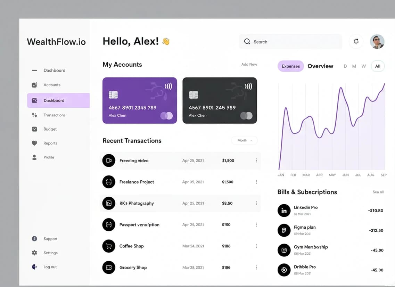Viewport: 395px width, 287px height.
Task: Open options menu for Grocery Shop transaction
Action: coord(256,268)
